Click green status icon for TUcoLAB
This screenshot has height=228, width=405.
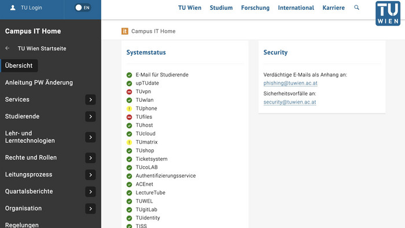129,168
